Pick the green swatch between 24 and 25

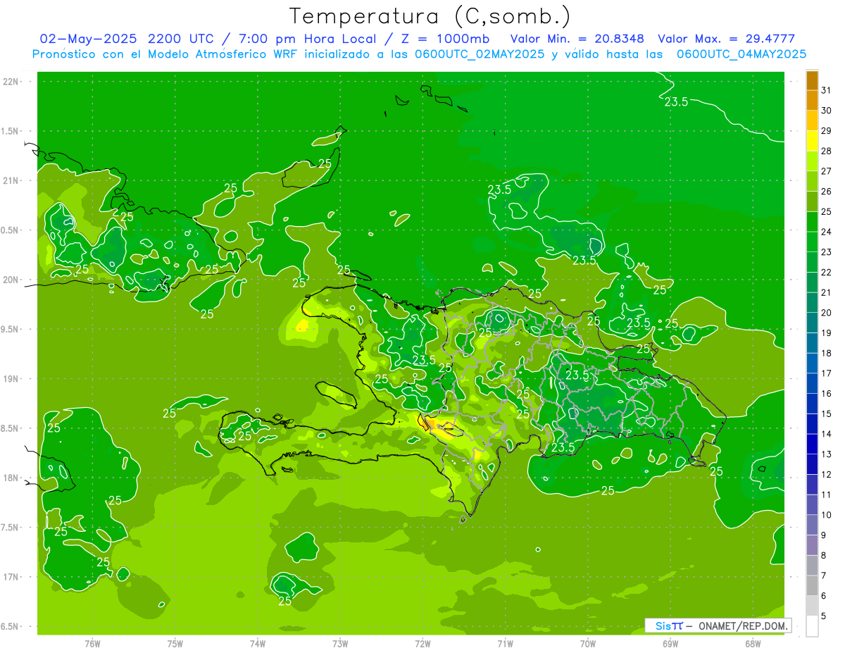(812, 222)
